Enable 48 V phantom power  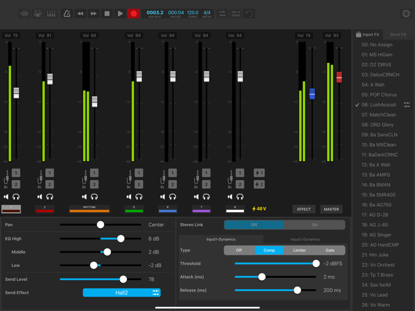(x=259, y=209)
